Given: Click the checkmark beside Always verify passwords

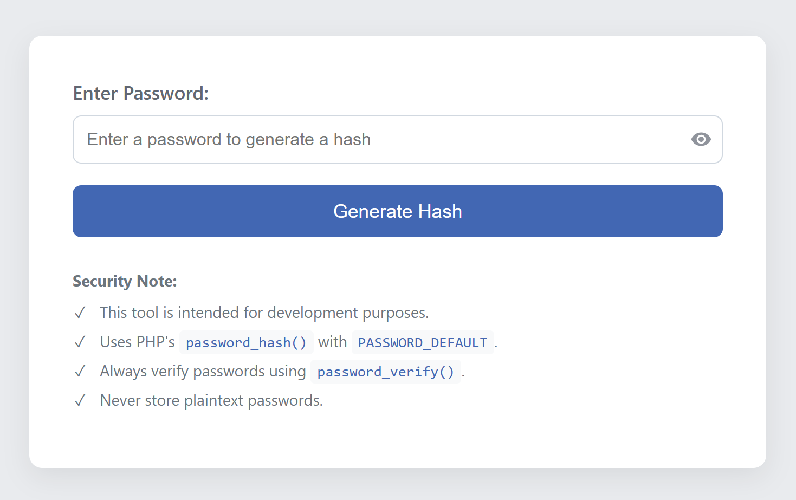Looking at the screenshot, I should point(80,372).
